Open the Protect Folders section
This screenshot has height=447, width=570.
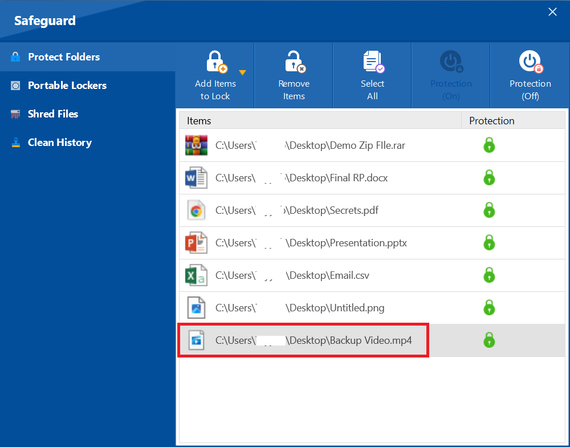pyautogui.click(x=64, y=57)
